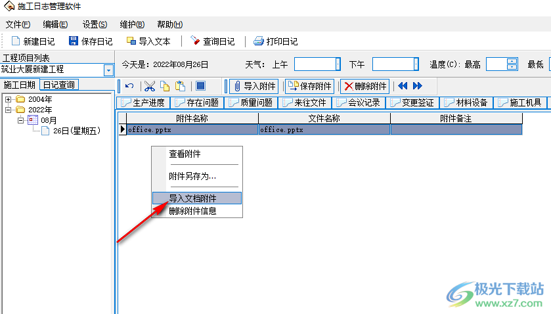
Task: Click the 新建日记 toolbar button
Action: 33,41
